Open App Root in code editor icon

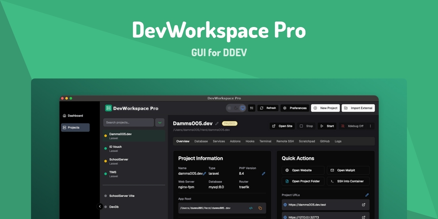click(251, 208)
